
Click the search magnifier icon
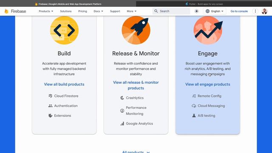tap(156, 11)
